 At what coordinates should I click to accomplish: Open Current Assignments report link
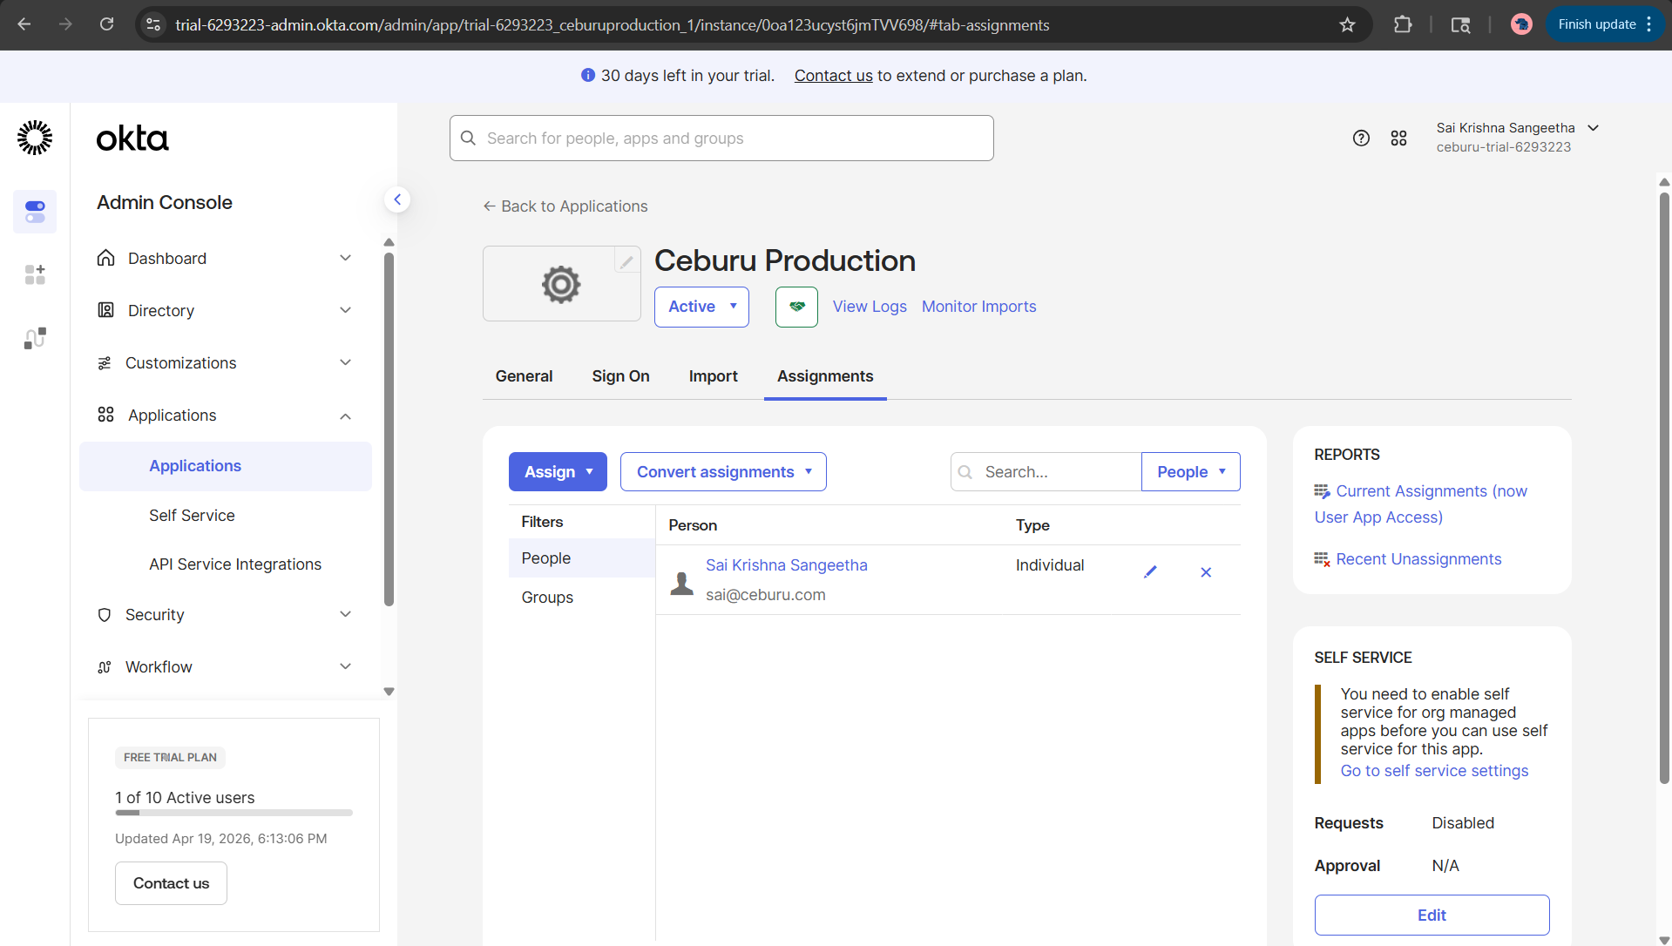(x=1421, y=503)
